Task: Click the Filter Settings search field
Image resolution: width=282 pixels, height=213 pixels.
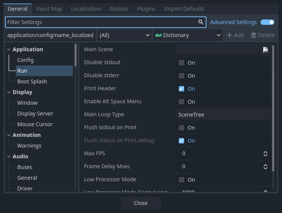Action: coord(102,22)
